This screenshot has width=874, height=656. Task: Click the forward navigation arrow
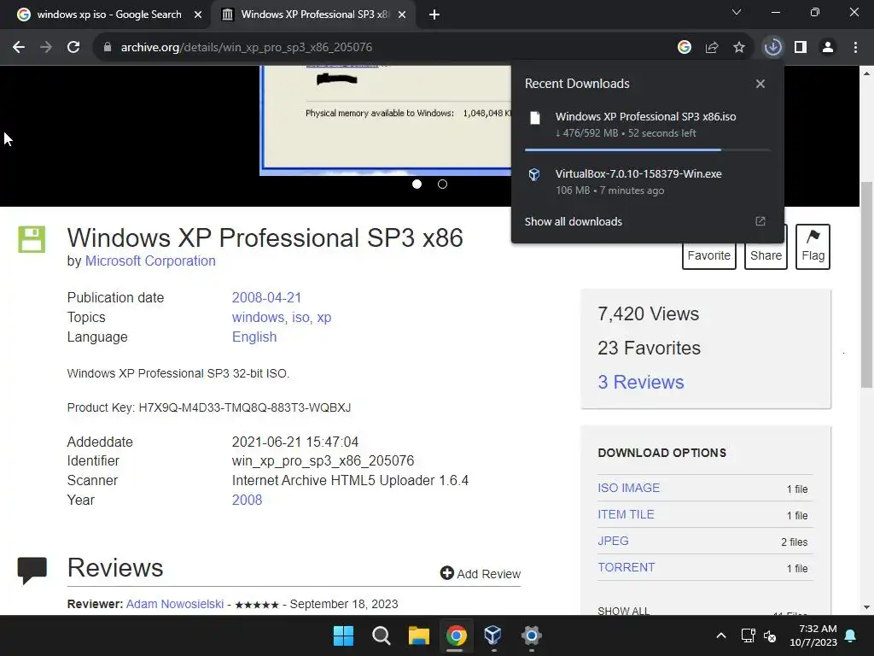tap(46, 48)
